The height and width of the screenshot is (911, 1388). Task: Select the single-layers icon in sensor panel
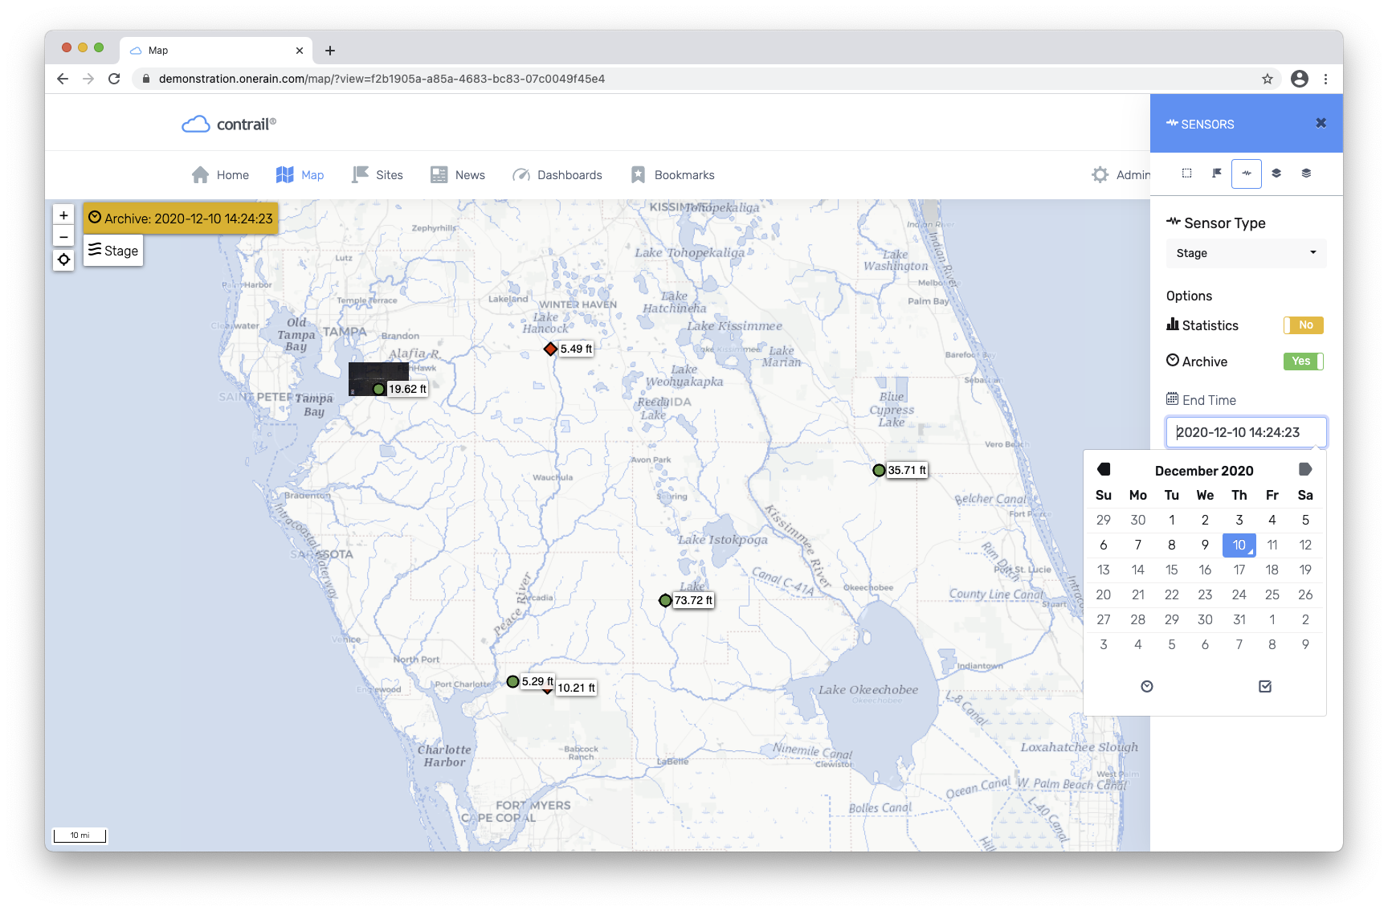1276,174
